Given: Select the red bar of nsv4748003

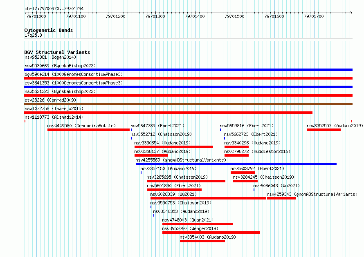Looking at the screenshot, I should [x=198, y=224].
